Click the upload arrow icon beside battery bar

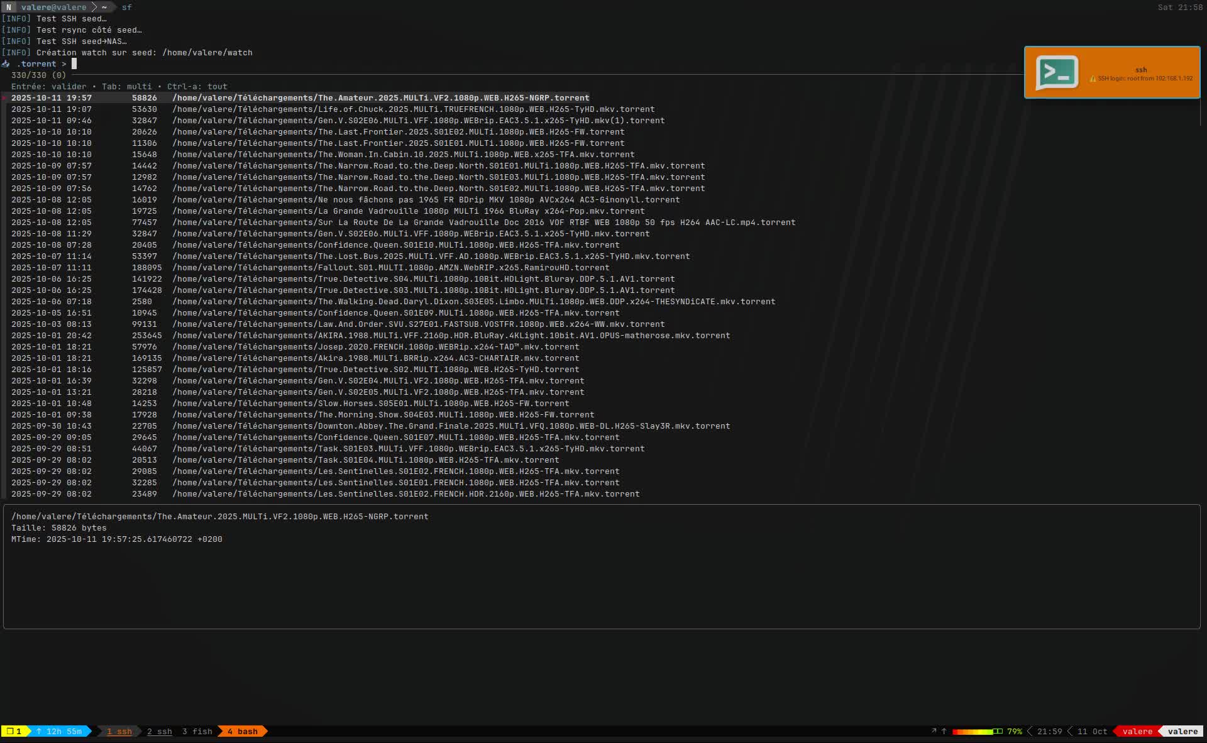(944, 731)
